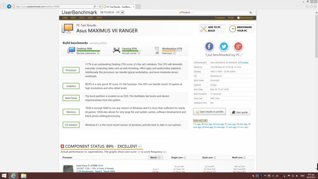Click the Processor button

click(71, 70)
